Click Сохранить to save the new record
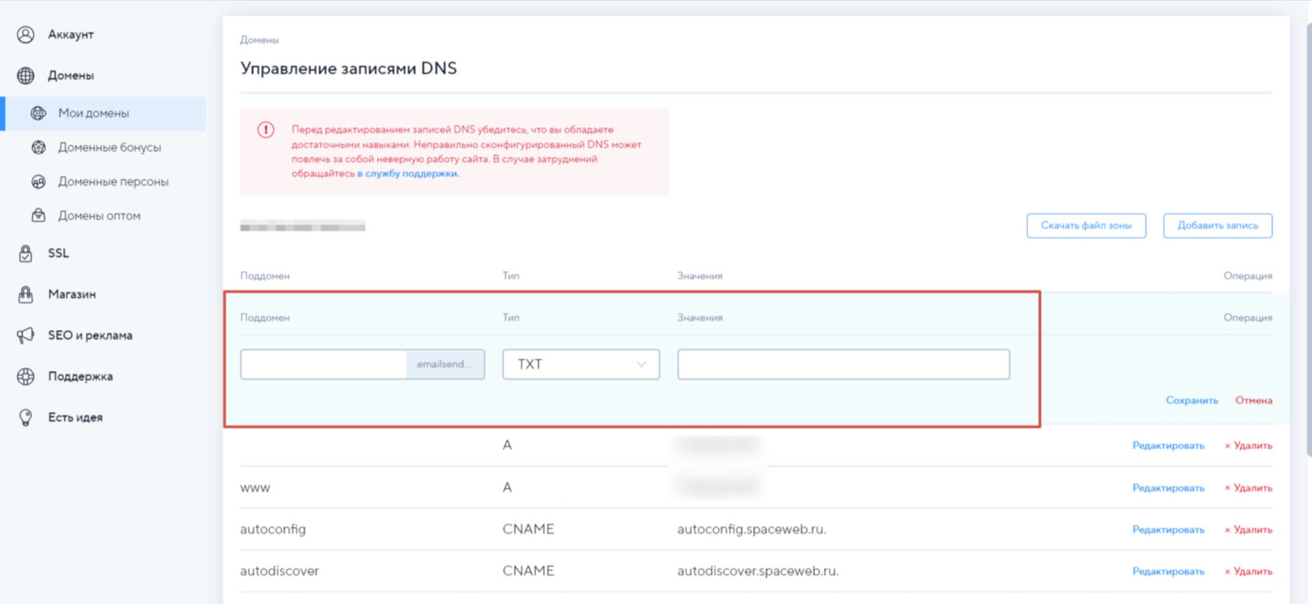 pyautogui.click(x=1191, y=400)
